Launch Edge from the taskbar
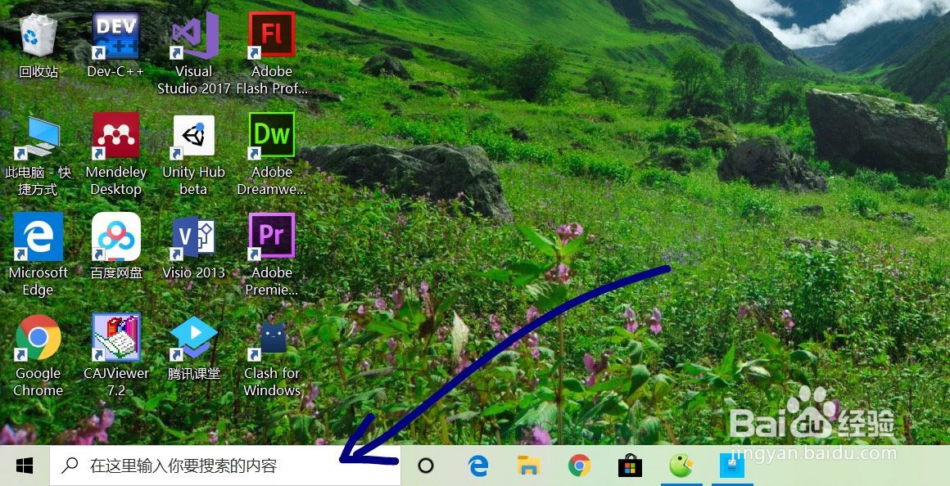The width and height of the screenshot is (950, 486). tap(478, 466)
